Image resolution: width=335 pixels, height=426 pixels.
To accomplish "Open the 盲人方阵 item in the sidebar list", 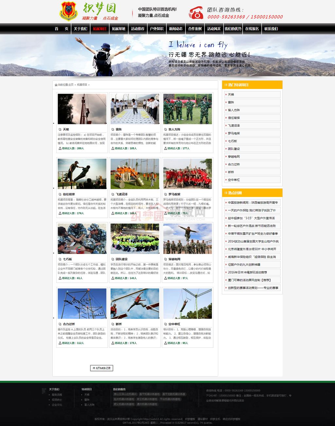I will coord(234,110).
